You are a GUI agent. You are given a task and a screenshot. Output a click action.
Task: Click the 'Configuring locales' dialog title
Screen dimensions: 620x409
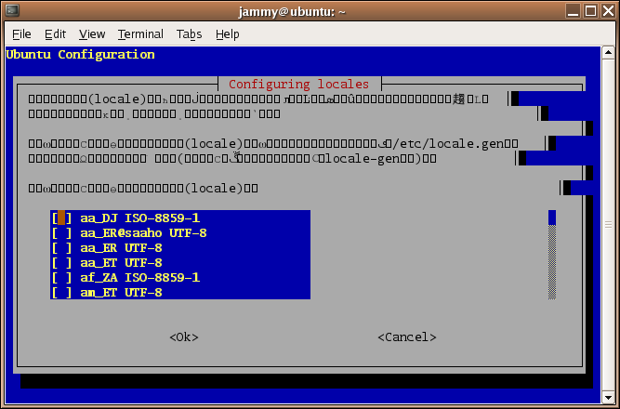click(x=298, y=85)
